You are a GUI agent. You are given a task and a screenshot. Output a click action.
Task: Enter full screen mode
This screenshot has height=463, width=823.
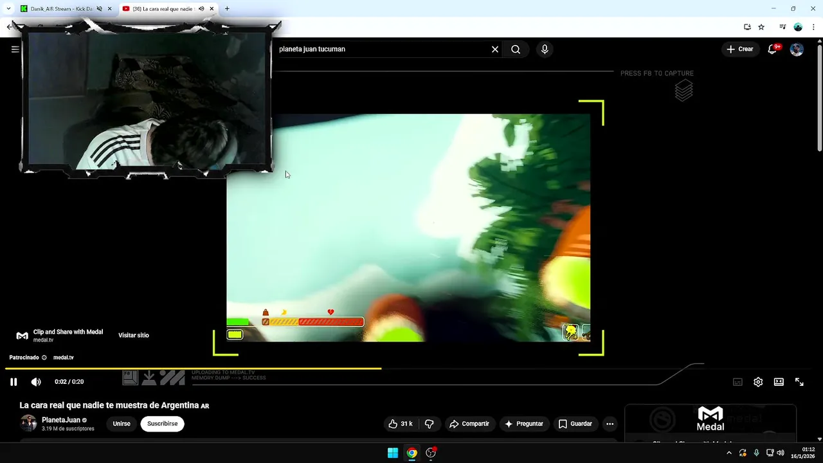pyautogui.click(x=799, y=382)
